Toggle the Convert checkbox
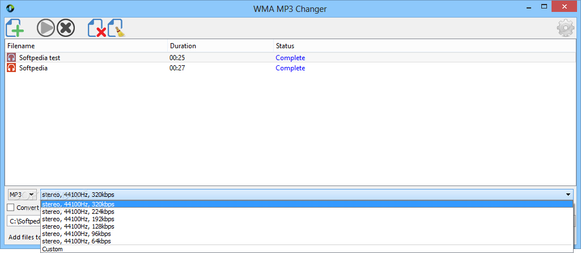 11,208
